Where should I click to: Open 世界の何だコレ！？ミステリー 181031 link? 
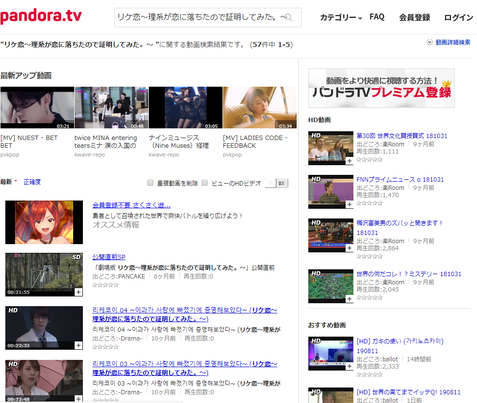(x=409, y=274)
